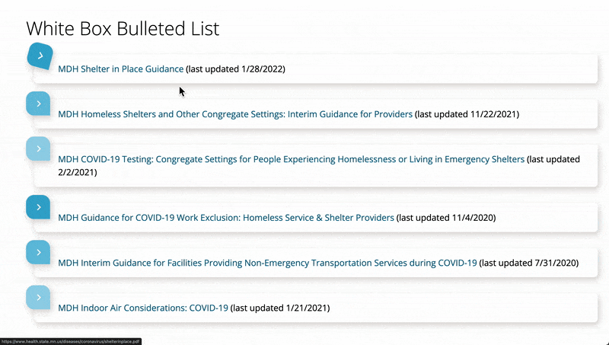609x345 pixels.
Task: Click the "last updated 7/31/2020" text
Action: [530, 264]
